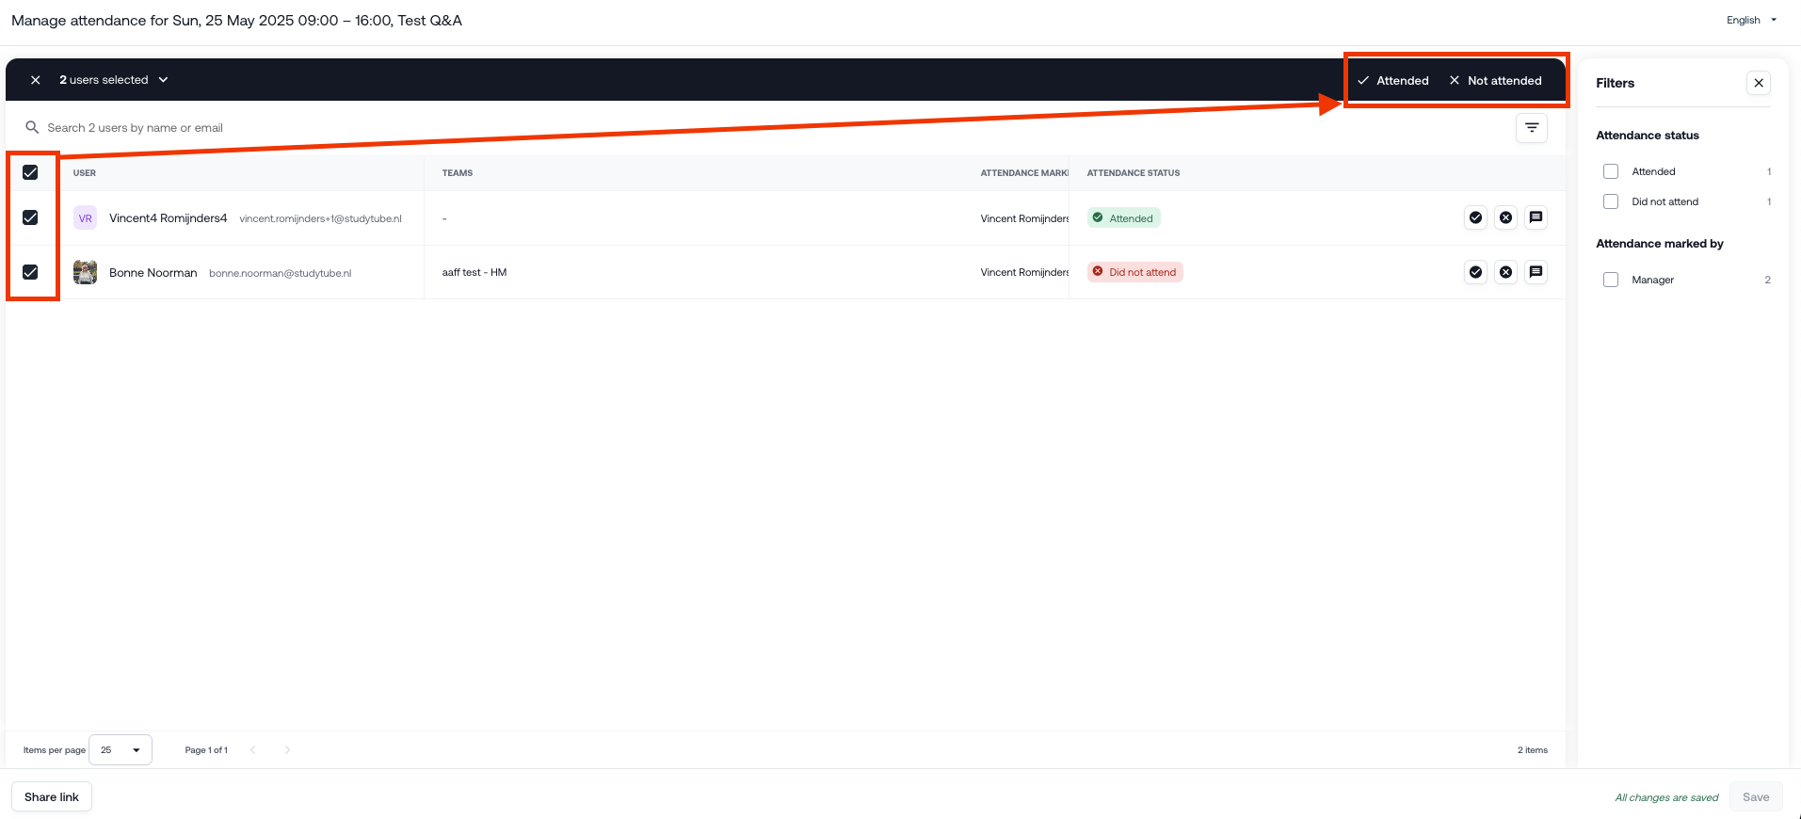
Task: Deselect Vincent4 Romijnders4 row checkbox
Action: (x=30, y=217)
